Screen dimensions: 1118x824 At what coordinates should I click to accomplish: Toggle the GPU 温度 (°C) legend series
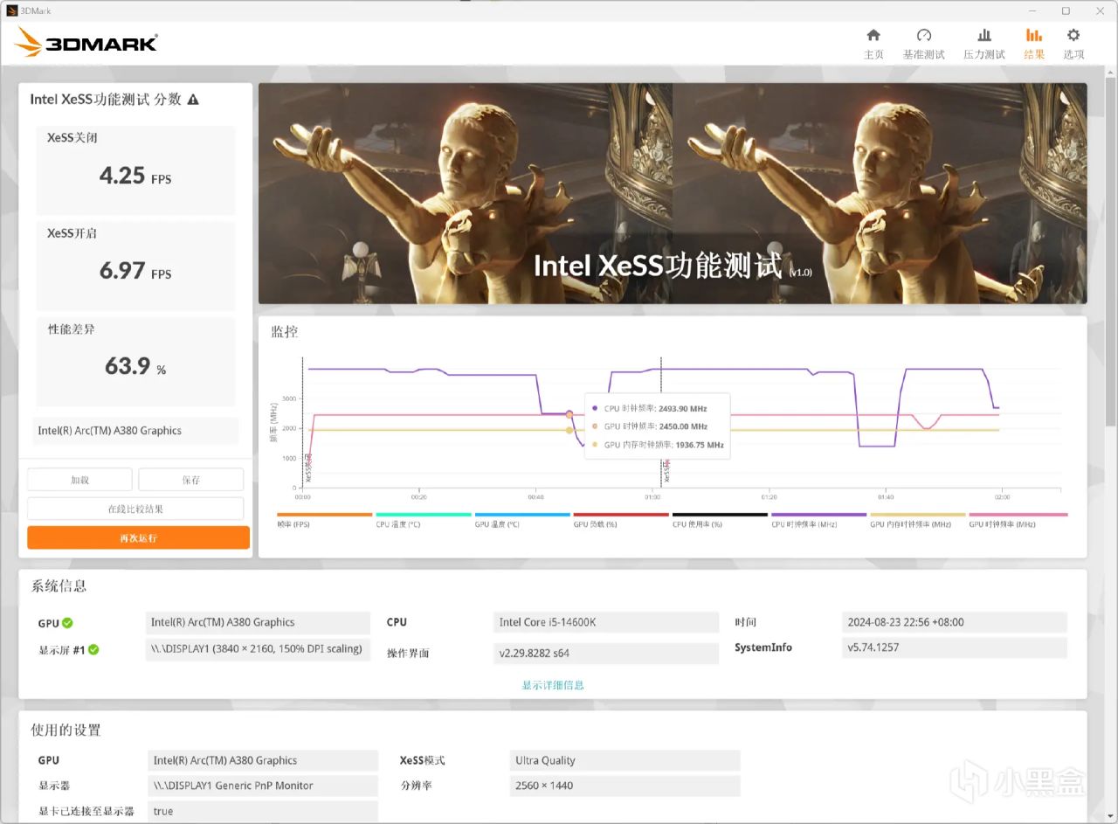521,520
